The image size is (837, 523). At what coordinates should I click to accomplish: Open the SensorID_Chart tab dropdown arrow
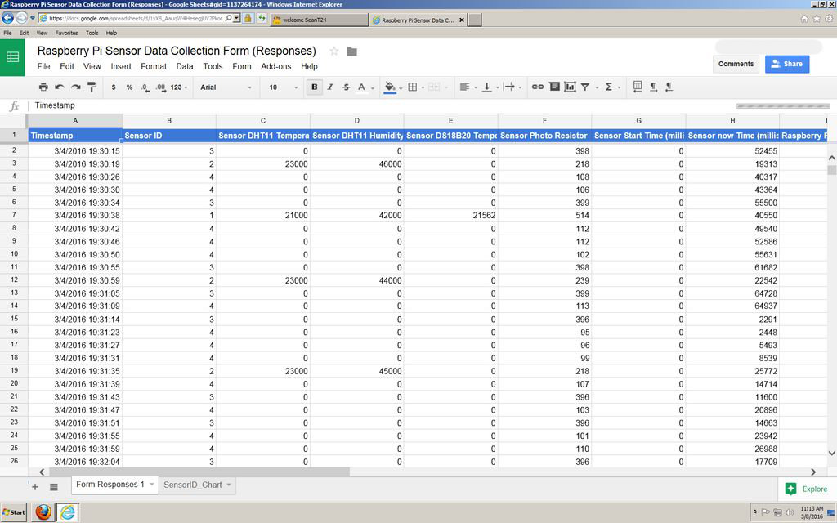229,485
